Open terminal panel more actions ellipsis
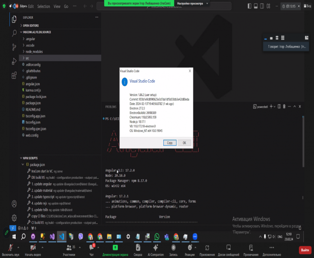The width and height of the screenshot is (314, 258). [x=289, y=107]
